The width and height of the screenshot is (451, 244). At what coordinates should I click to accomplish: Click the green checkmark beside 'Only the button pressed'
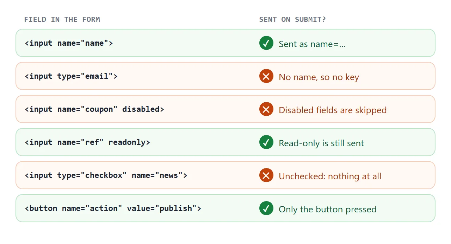(266, 208)
